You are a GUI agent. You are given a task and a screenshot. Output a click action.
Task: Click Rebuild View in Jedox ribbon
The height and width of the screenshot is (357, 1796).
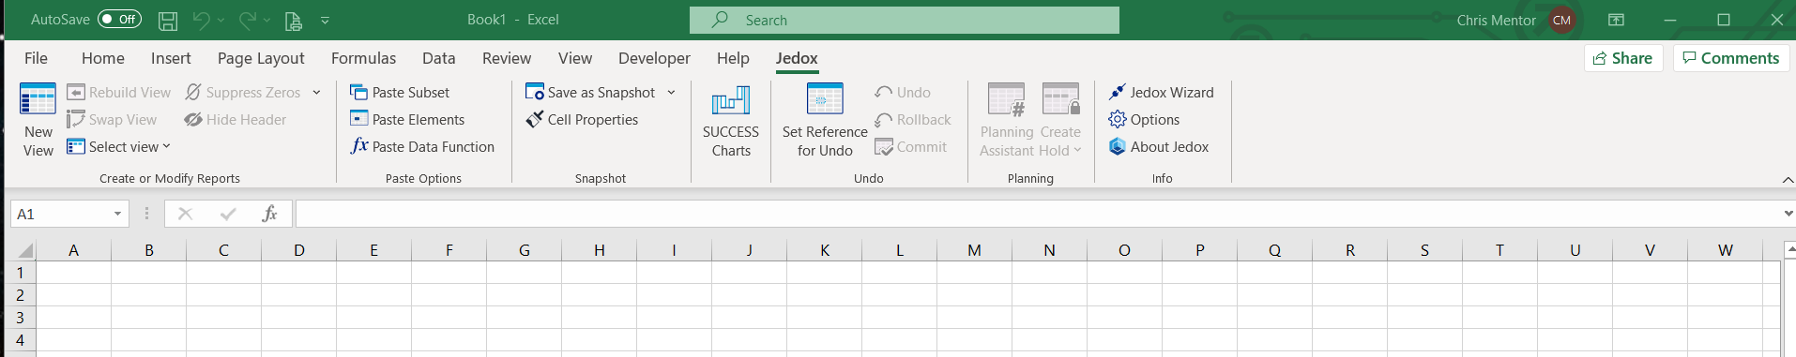119,92
